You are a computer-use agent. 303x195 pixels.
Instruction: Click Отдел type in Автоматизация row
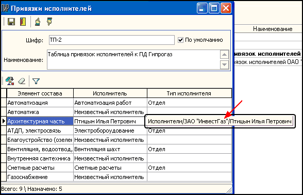tap(190, 103)
